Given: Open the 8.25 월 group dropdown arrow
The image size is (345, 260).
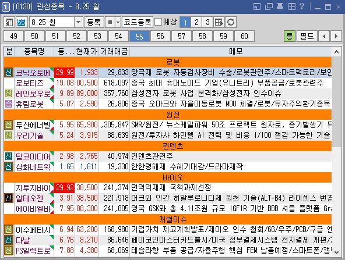Looking at the screenshot, I should [78, 22].
